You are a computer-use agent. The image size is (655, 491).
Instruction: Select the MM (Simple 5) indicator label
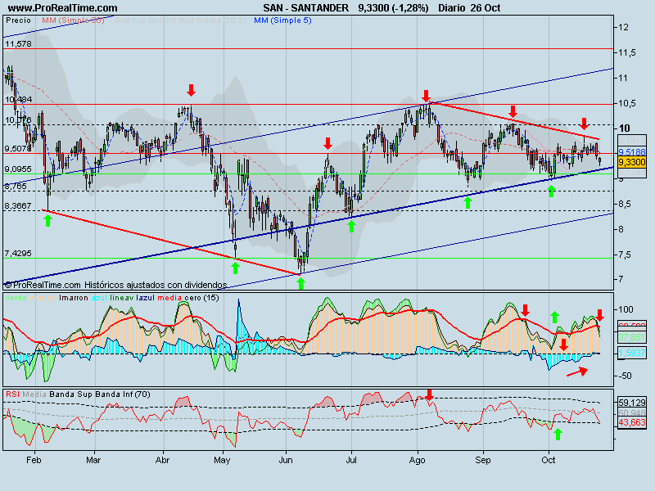(282, 20)
